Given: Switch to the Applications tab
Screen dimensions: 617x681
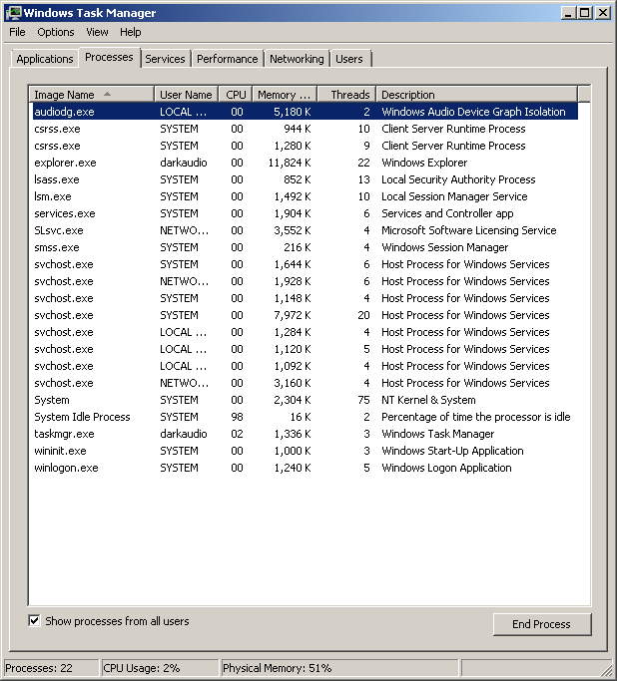Looking at the screenshot, I should (45, 59).
